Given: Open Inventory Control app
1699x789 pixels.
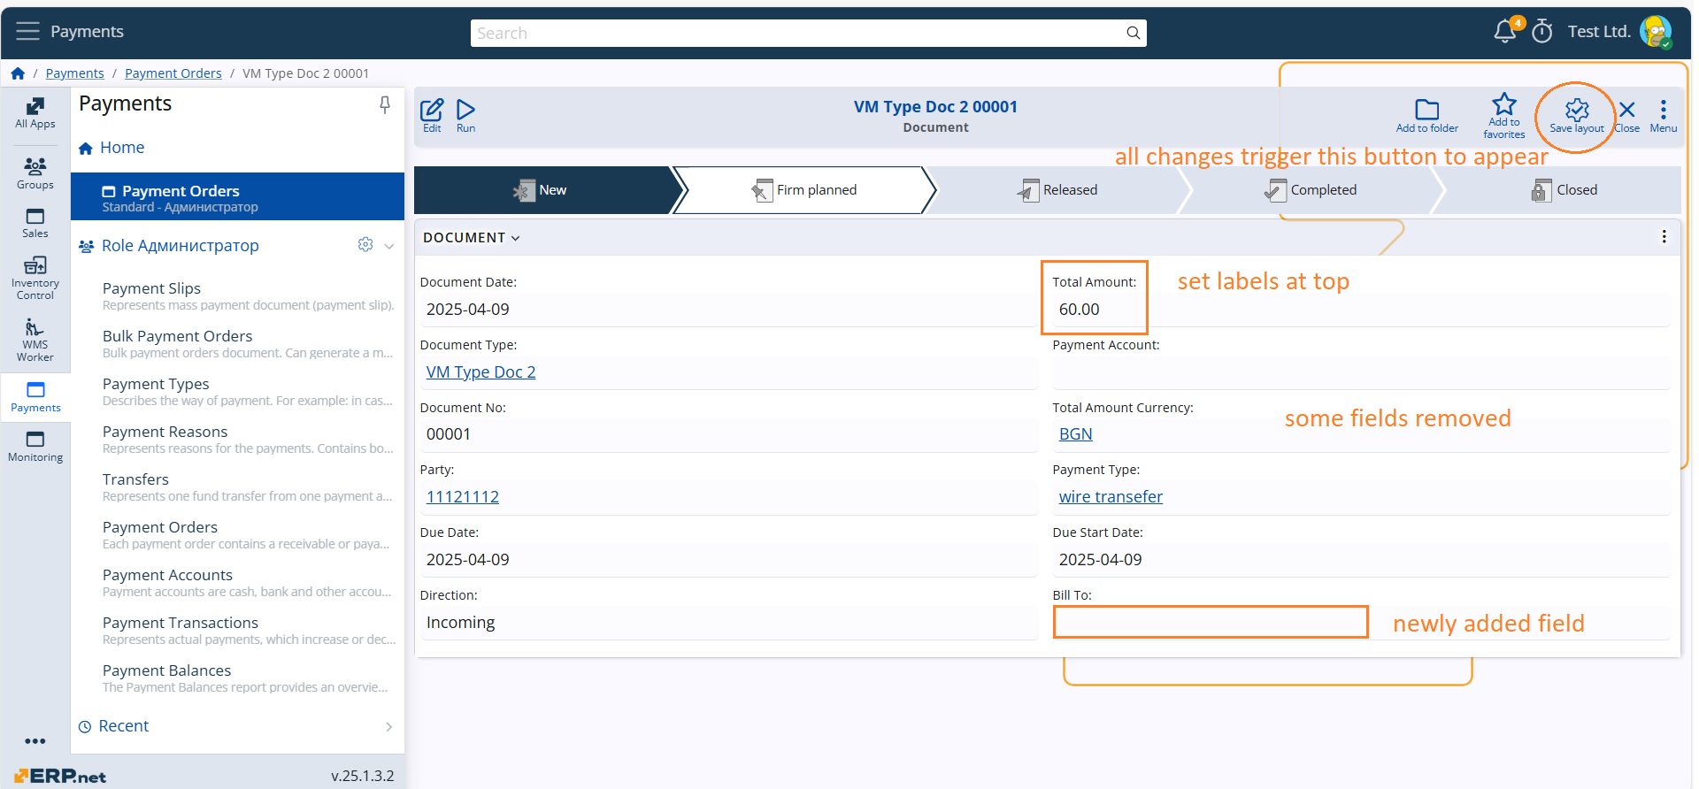Looking at the screenshot, I should (35, 279).
